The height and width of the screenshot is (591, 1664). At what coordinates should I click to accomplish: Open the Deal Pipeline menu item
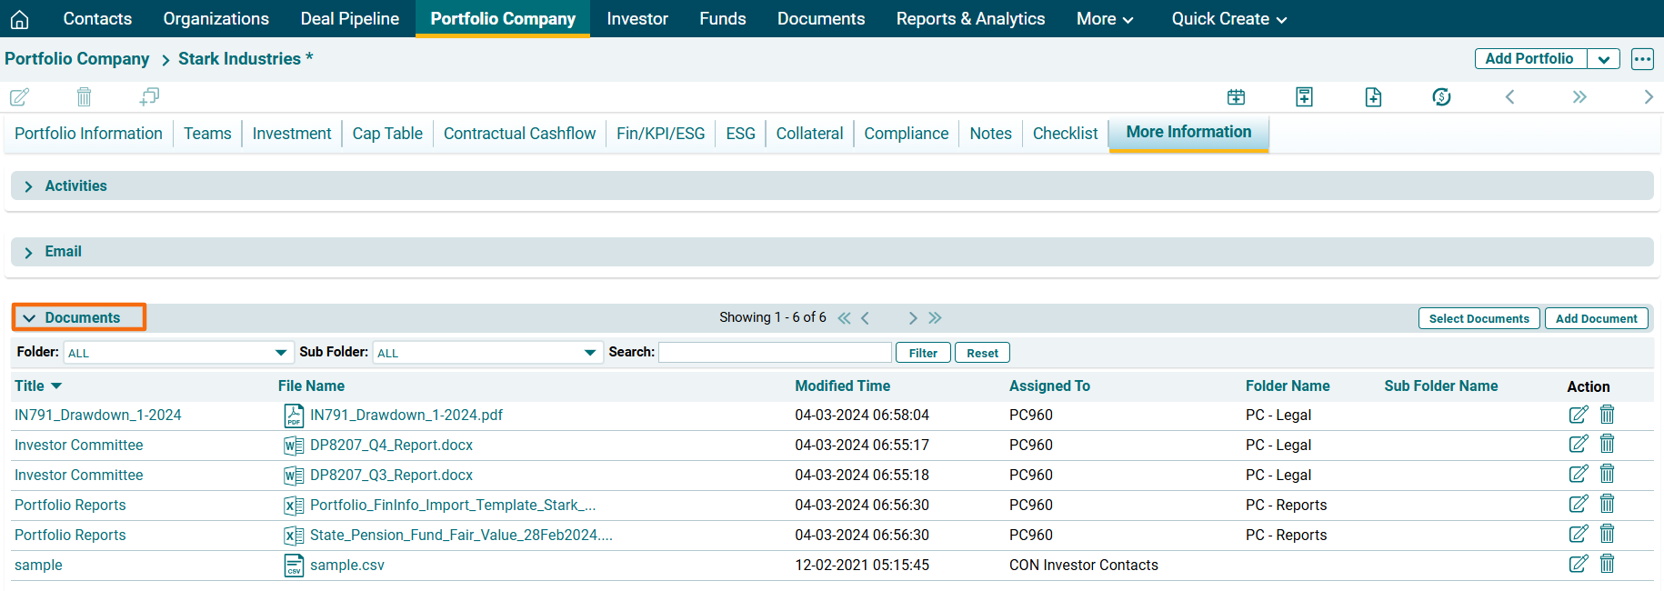click(349, 19)
